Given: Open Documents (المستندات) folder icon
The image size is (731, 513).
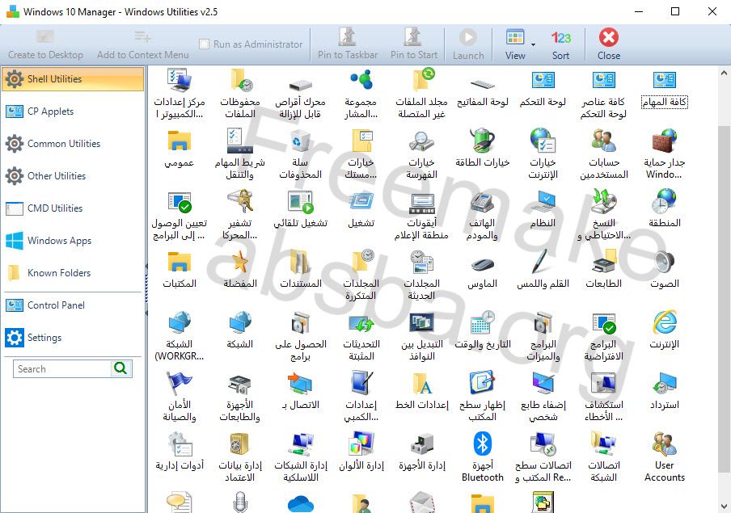Looking at the screenshot, I should [x=300, y=262].
